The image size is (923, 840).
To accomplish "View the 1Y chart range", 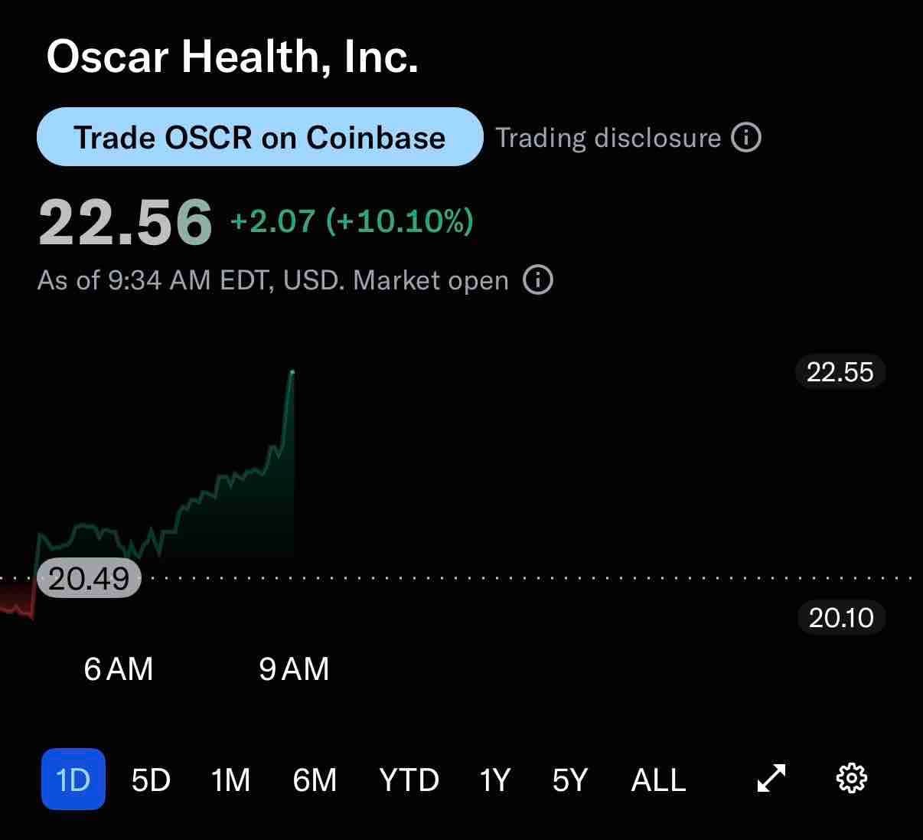I will pos(494,780).
